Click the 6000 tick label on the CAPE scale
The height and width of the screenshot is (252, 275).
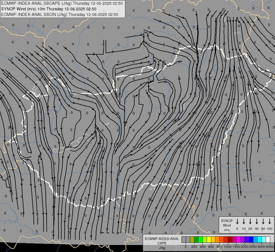[x=270, y=247]
